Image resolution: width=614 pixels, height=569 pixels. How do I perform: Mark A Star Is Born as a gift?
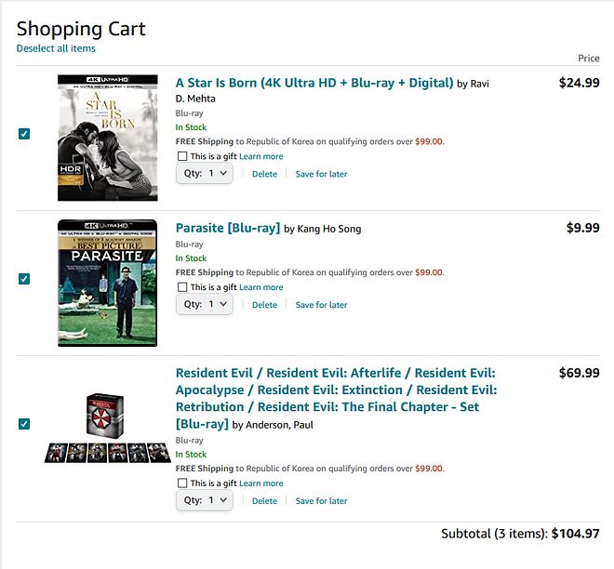point(182,156)
